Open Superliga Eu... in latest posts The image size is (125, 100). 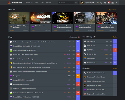tap(92, 63)
